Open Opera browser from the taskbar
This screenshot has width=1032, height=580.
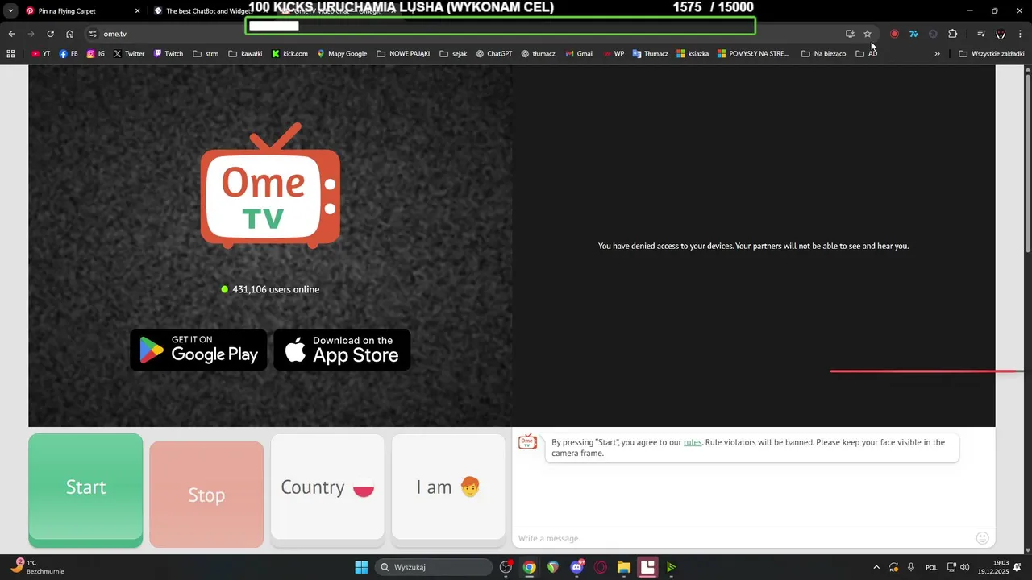point(600,567)
